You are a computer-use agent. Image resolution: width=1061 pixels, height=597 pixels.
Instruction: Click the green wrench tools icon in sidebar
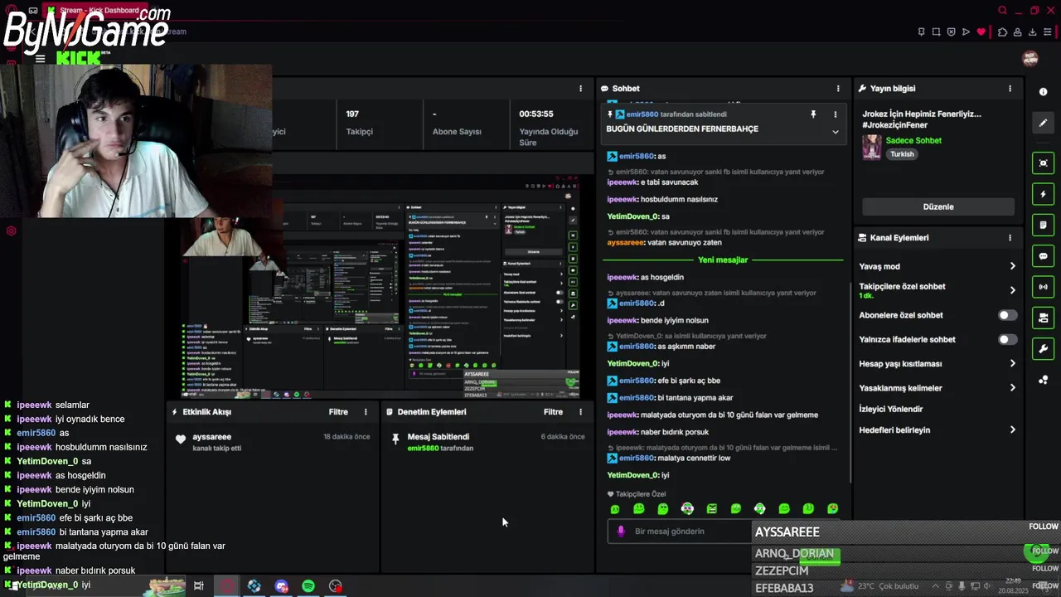click(x=1043, y=348)
